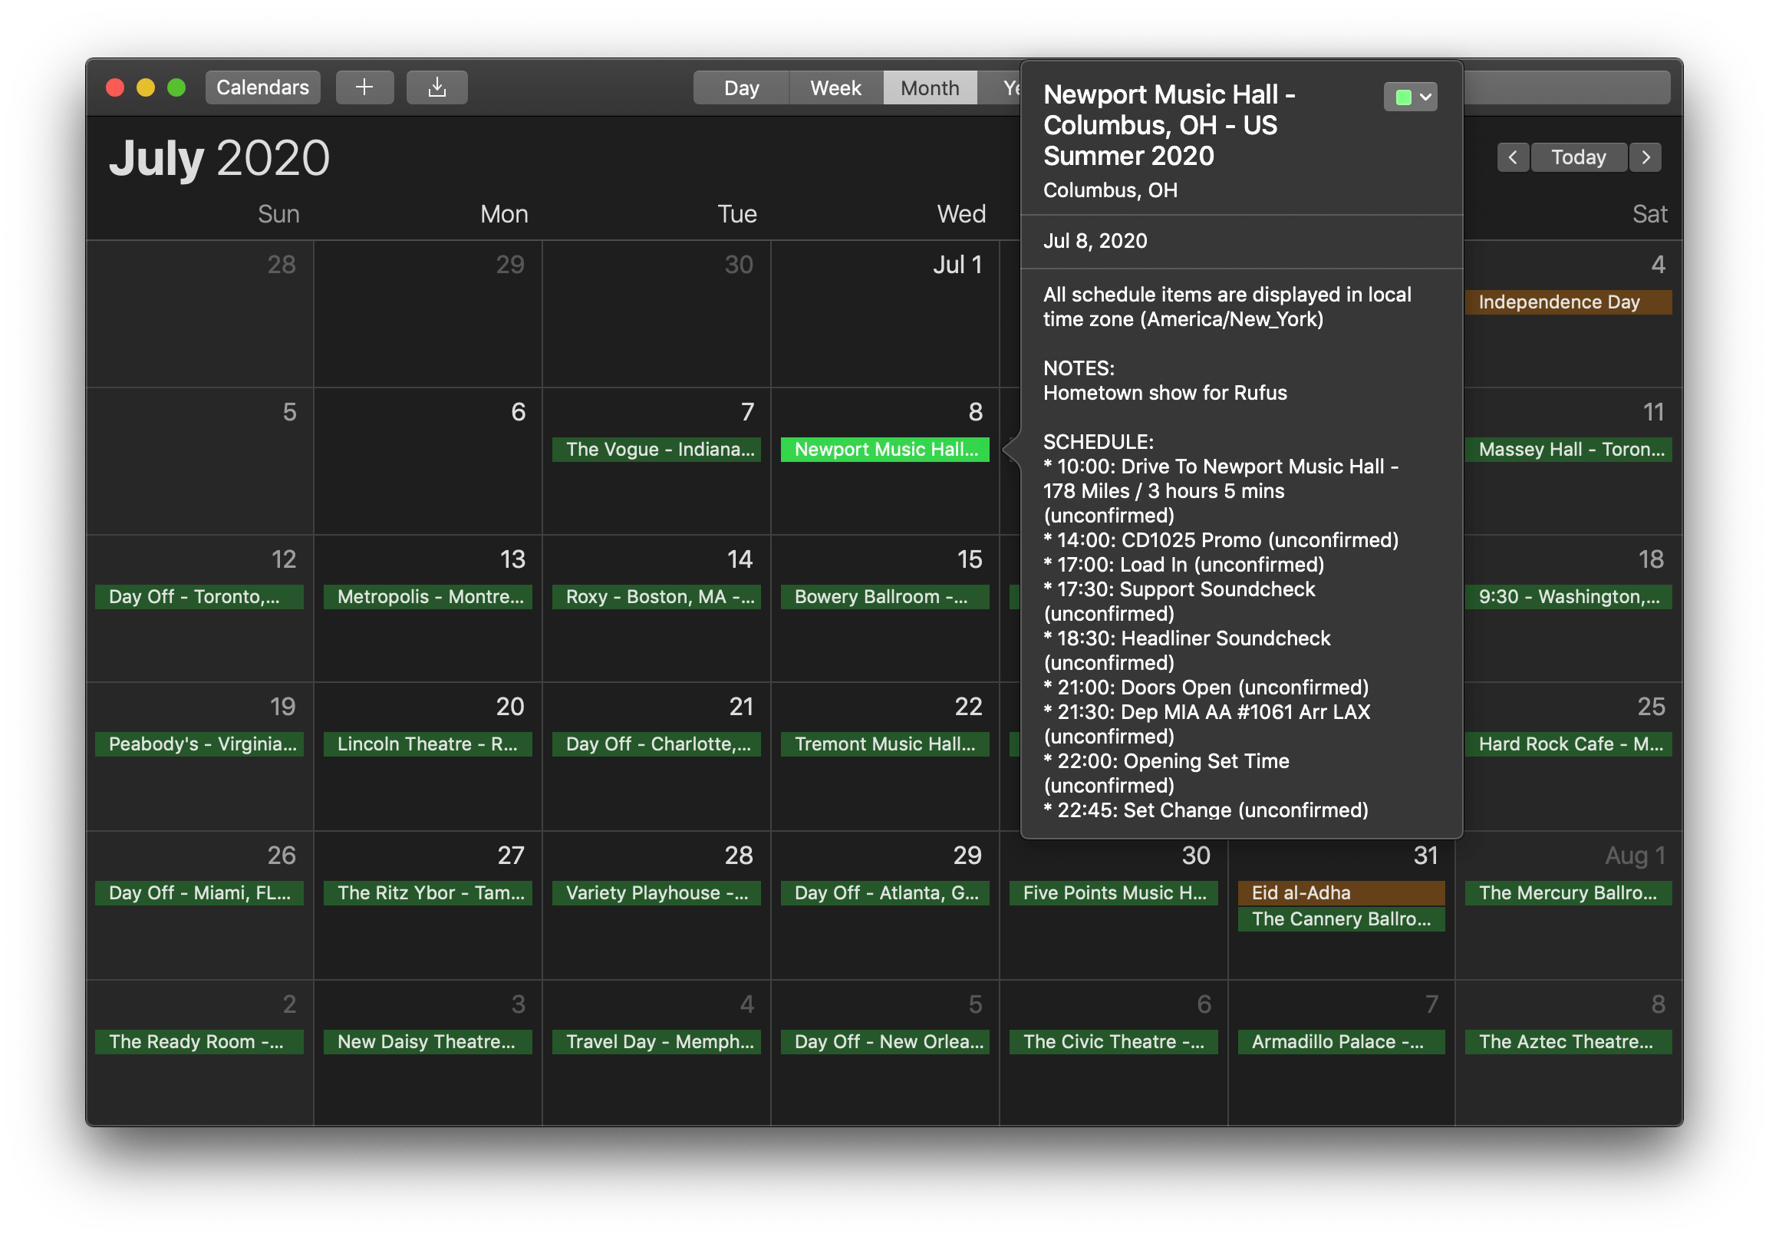This screenshot has width=1769, height=1240.
Task: Click the plus icon to add event
Action: pos(364,87)
